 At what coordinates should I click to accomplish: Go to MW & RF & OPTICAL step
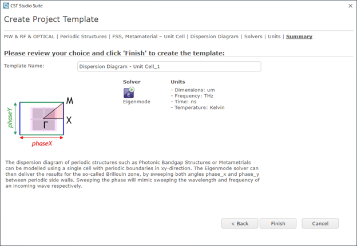click(x=29, y=37)
